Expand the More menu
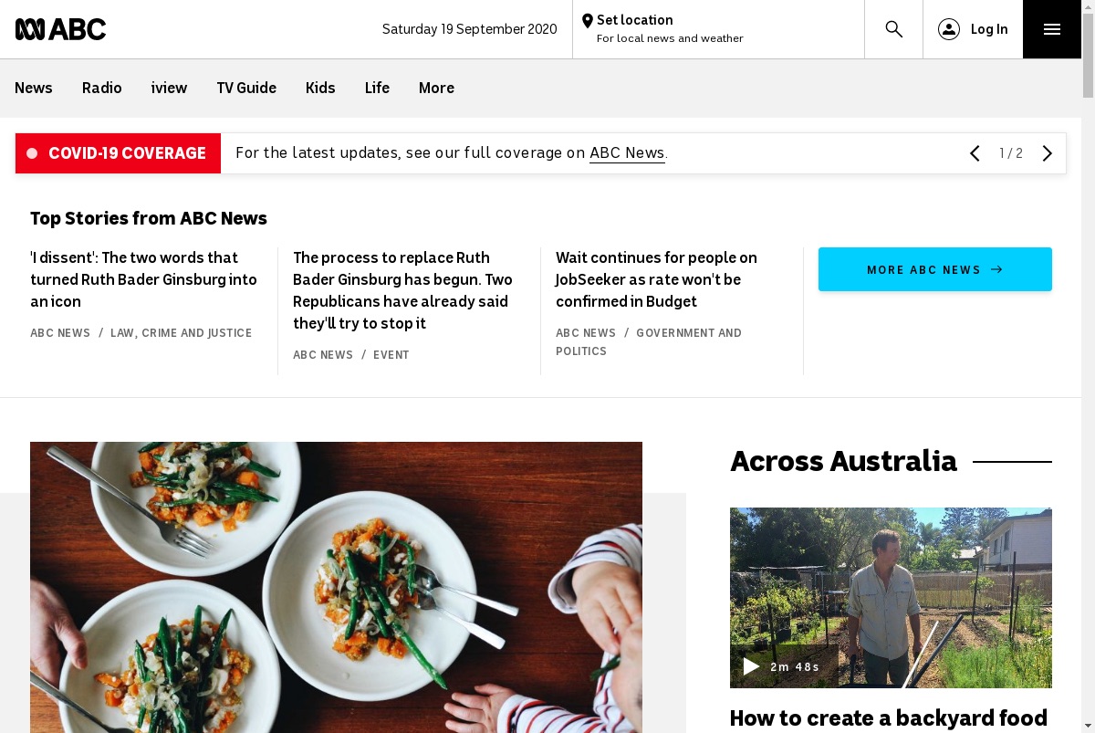This screenshot has width=1095, height=733. (436, 88)
